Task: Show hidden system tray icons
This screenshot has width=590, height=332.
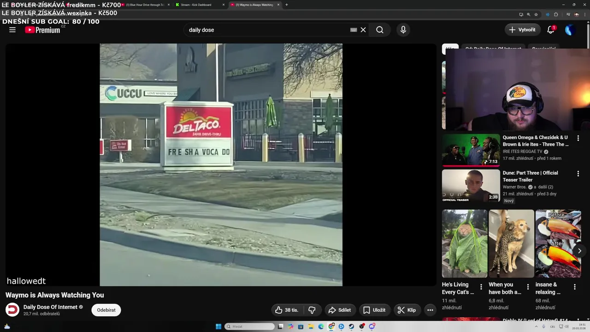Action: coord(537,326)
